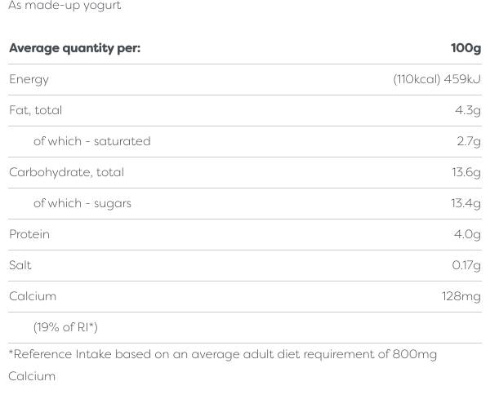
Task: Click the 2.7g saturated fat value
Action: [468, 141]
